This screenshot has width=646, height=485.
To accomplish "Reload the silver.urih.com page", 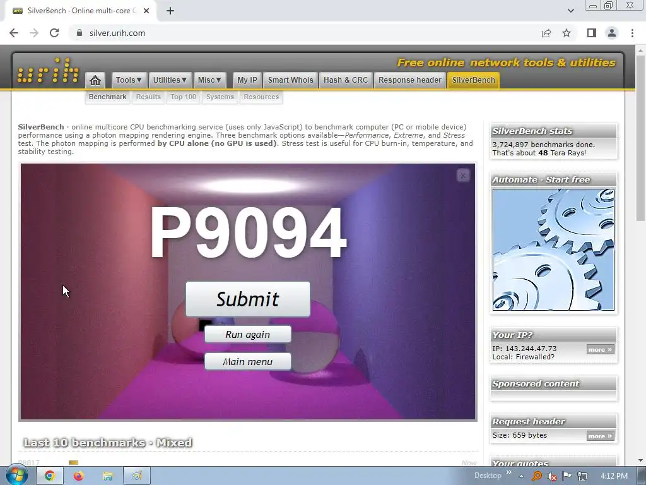I will coord(54,33).
